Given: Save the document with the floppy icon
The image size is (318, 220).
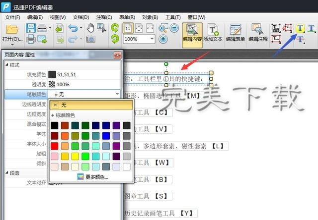Looking at the screenshot, I should (31, 28).
